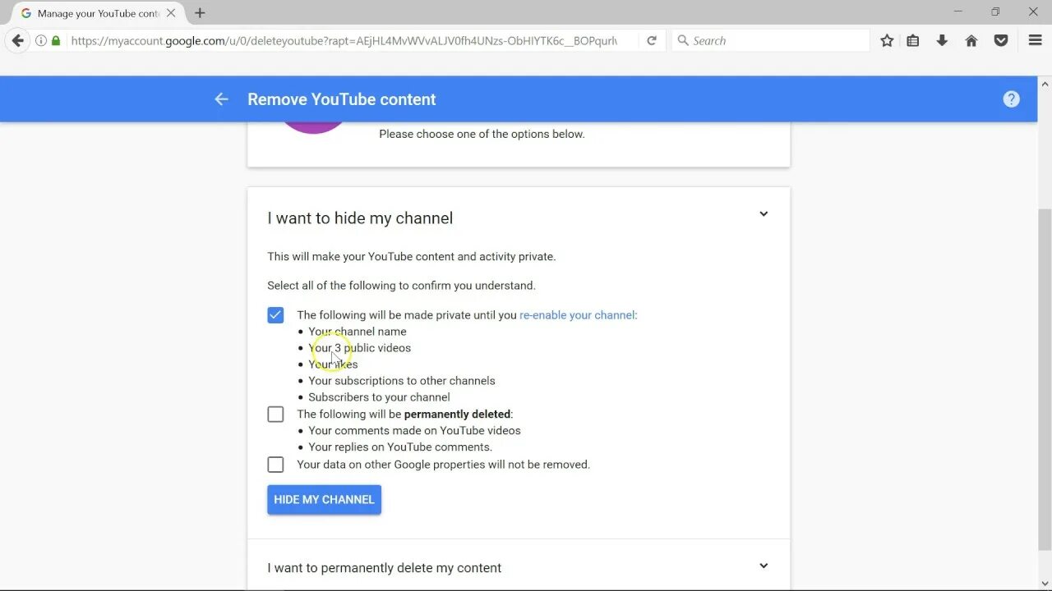Viewport: 1052px width, 591px height.
Task: Collapse the hide my channel section chevron
Action: [x=764, y=214]
